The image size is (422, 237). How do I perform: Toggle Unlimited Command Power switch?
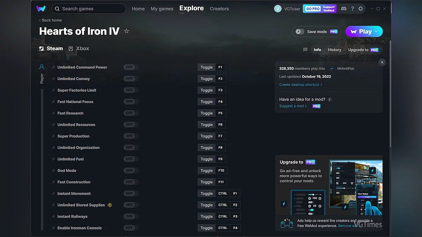[131, 67]
